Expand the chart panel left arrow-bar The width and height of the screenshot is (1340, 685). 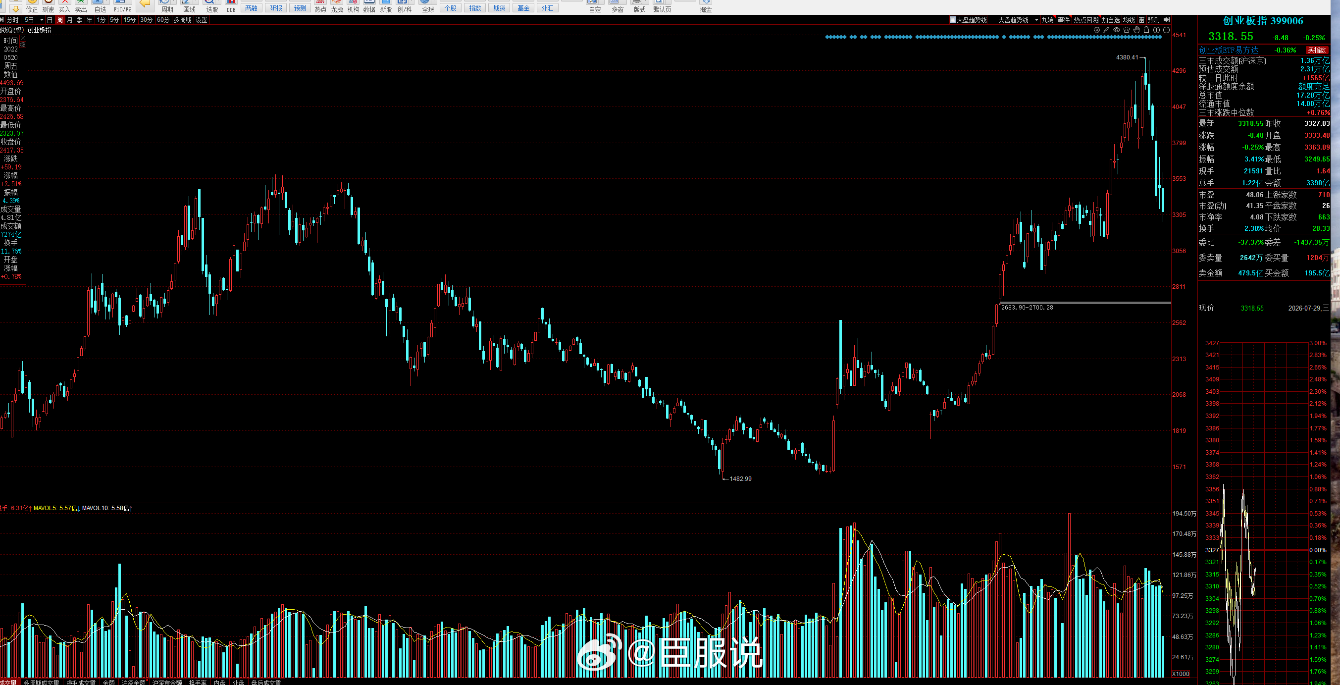[2, 20]
